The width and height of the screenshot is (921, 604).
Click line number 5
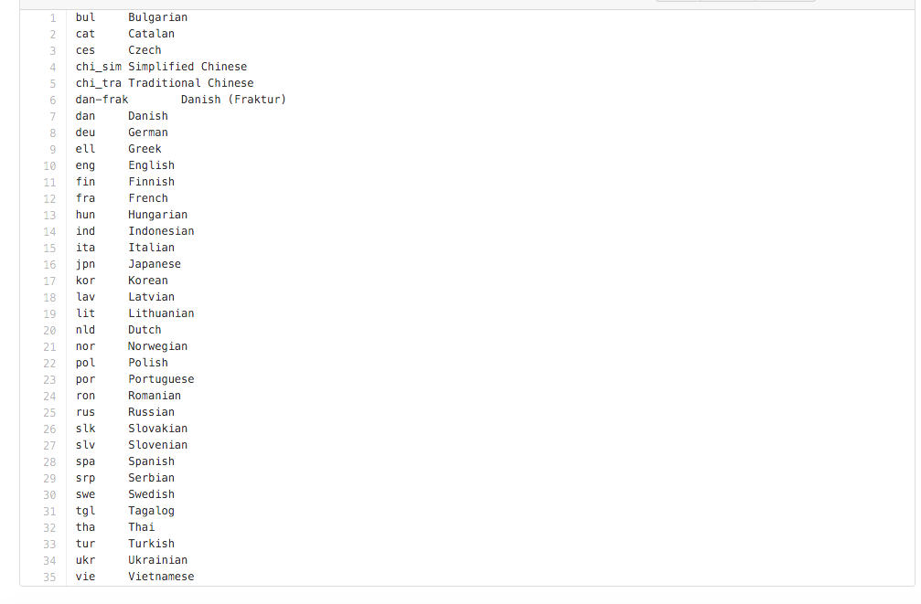coord(53,84)
